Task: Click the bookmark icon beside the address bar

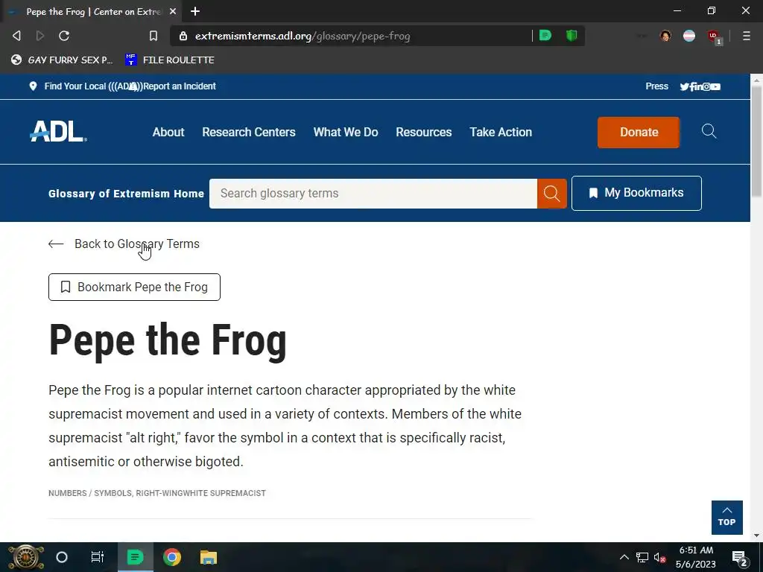Action: point(153,36)
